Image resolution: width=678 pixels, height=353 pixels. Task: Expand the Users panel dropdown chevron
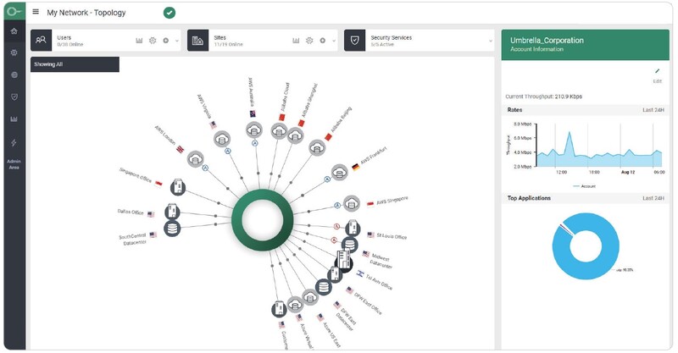click(176, 41)
